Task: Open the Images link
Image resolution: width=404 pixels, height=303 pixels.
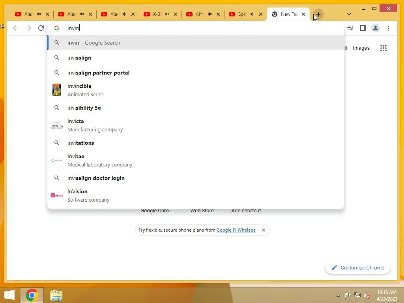Action: (x=361, y=48)
